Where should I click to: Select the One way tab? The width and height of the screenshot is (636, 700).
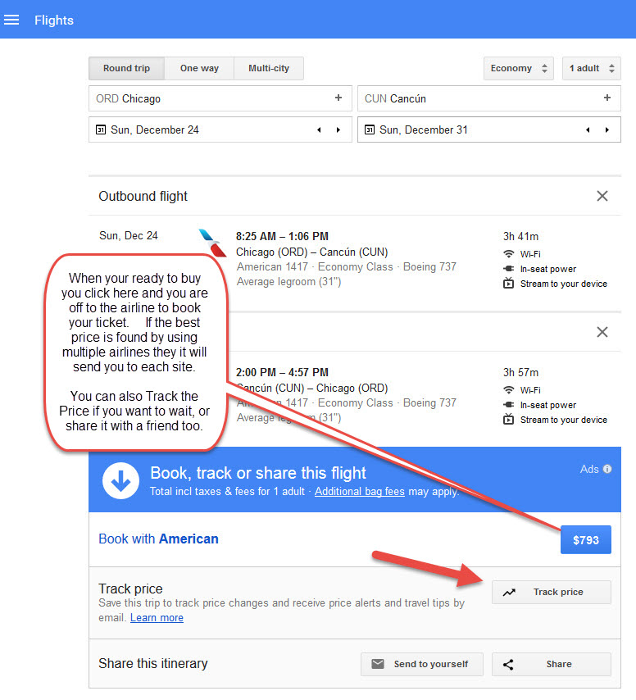coord(199,68)
